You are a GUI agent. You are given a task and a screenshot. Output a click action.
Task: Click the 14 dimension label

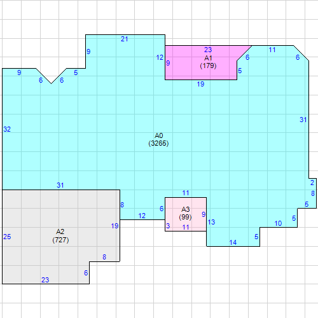pos(233,242)
